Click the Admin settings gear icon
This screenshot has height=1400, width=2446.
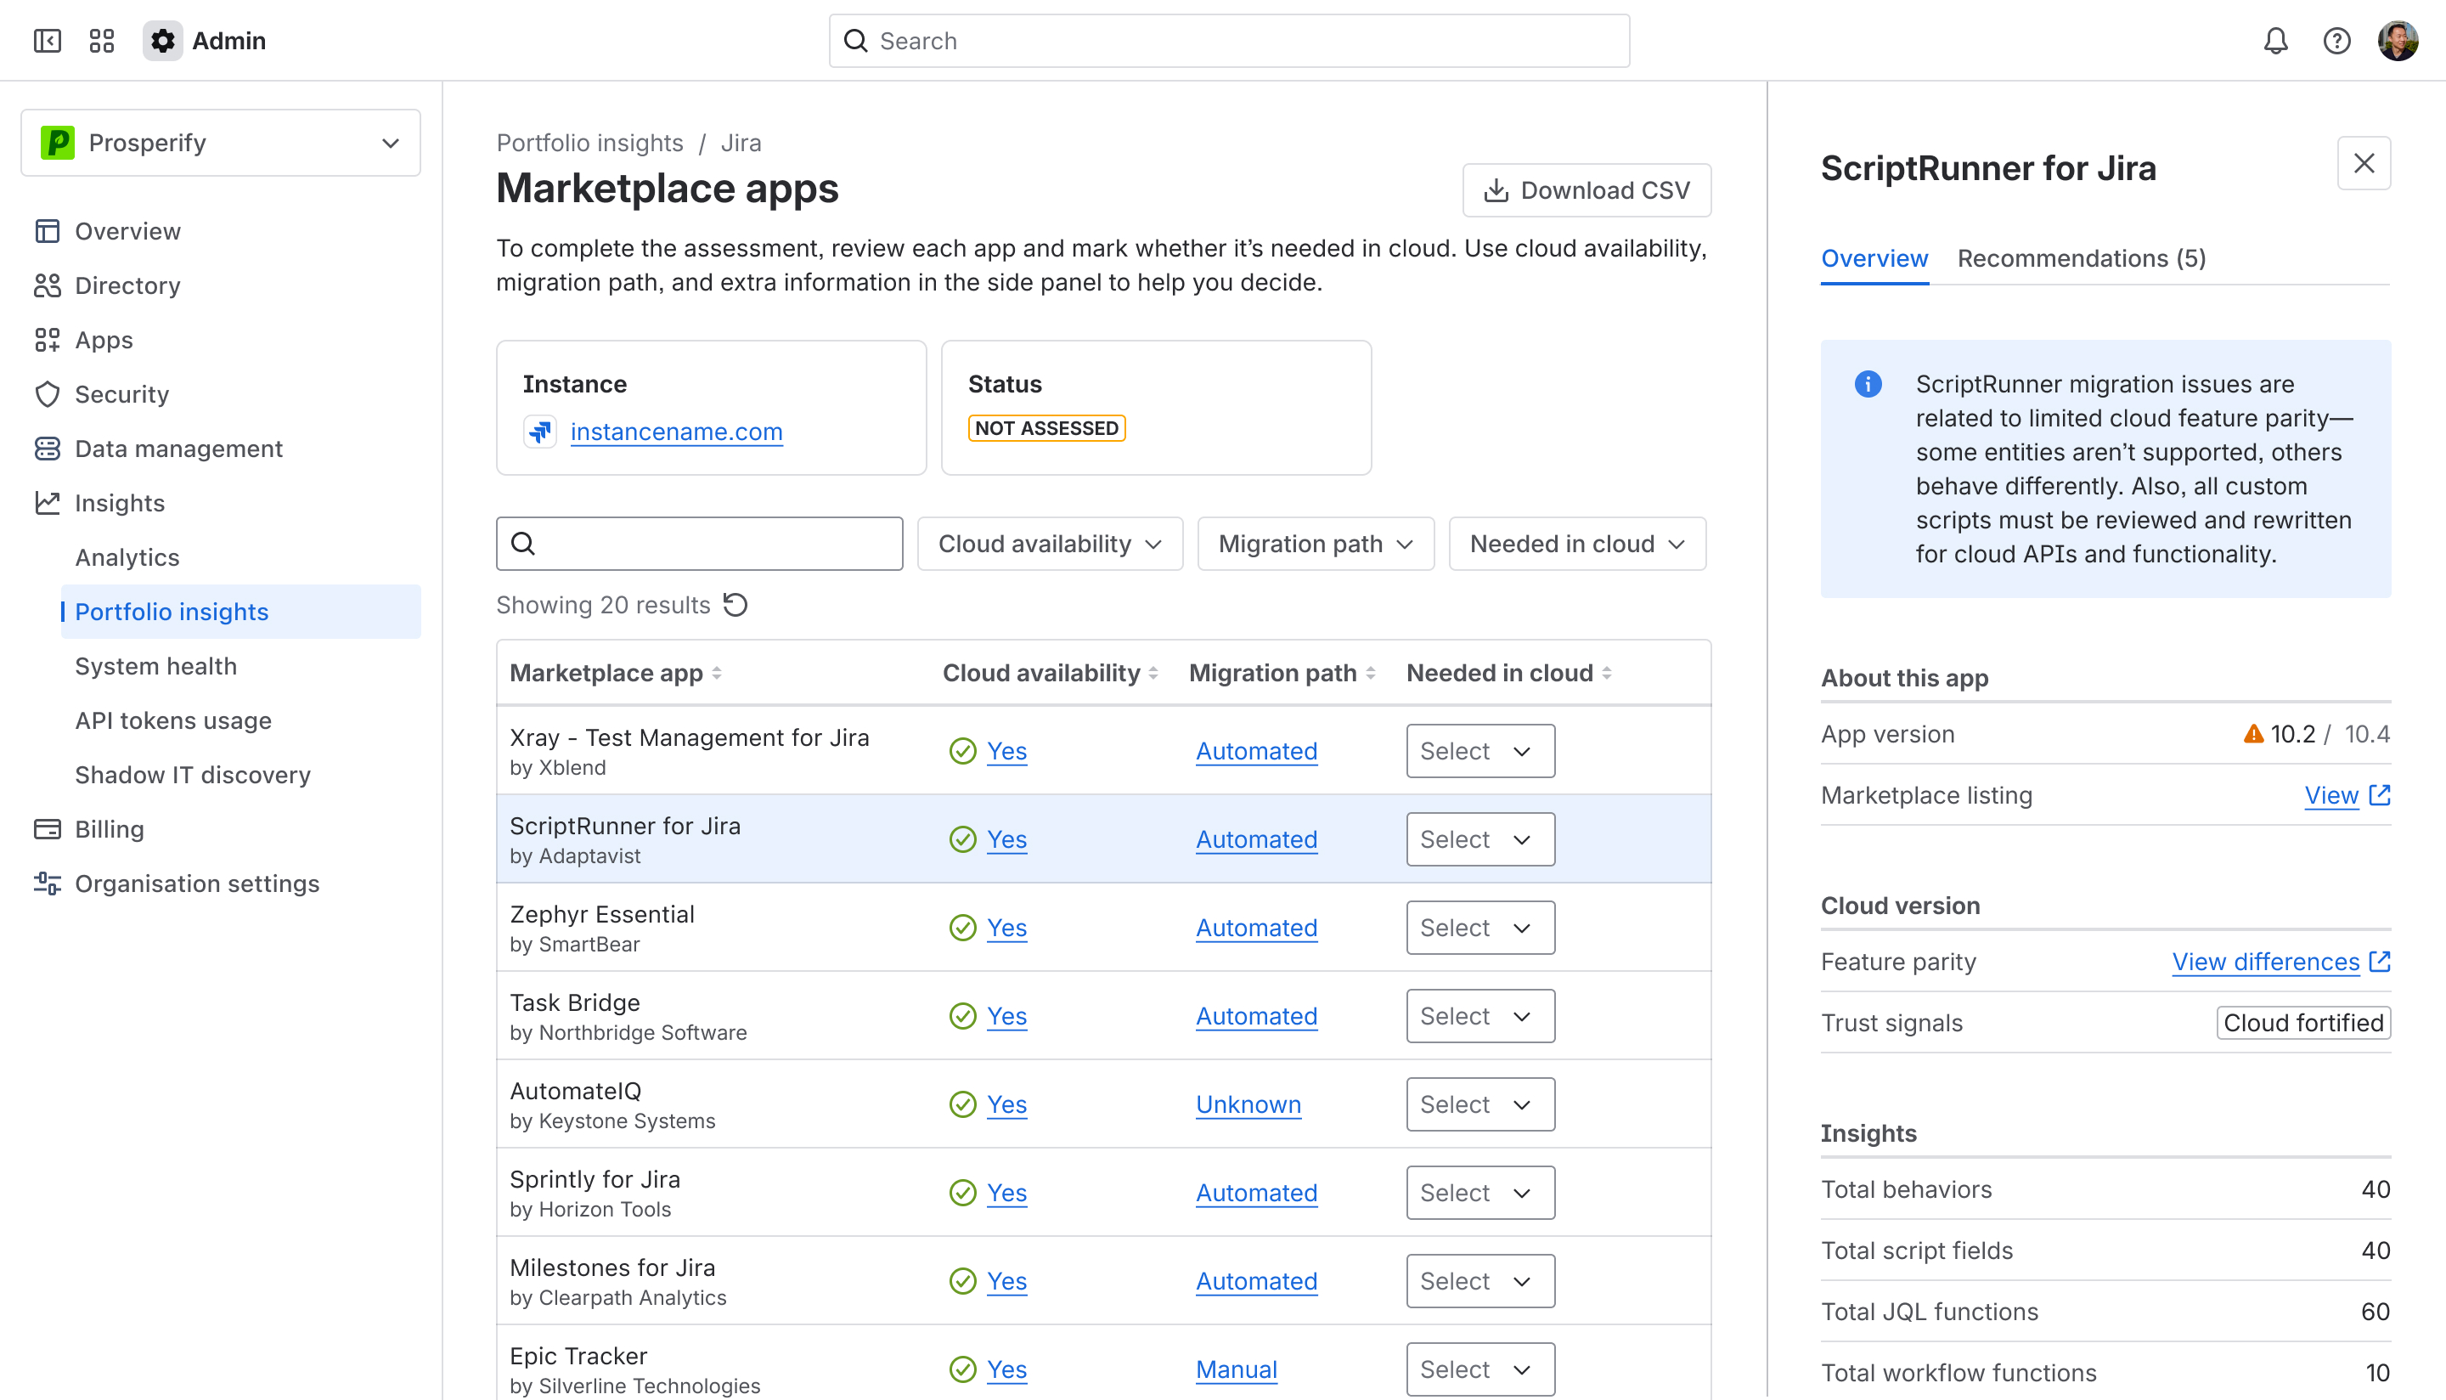161,41
